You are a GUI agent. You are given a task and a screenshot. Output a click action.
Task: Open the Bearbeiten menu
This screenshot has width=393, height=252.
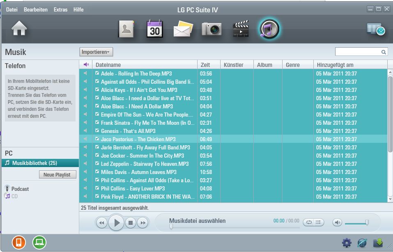[x=36, y=9]
